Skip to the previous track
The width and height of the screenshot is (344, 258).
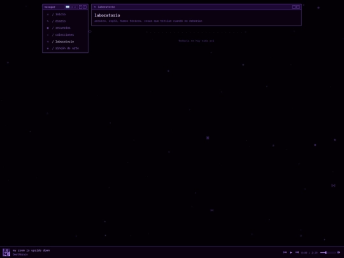[x=285, y=252]
